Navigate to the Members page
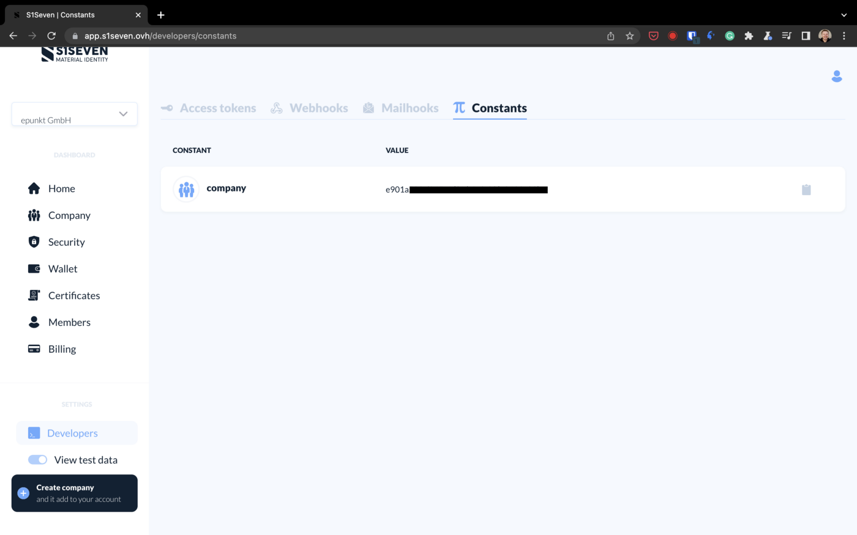Viewport: 857px width, 535px height. point(69,322)
